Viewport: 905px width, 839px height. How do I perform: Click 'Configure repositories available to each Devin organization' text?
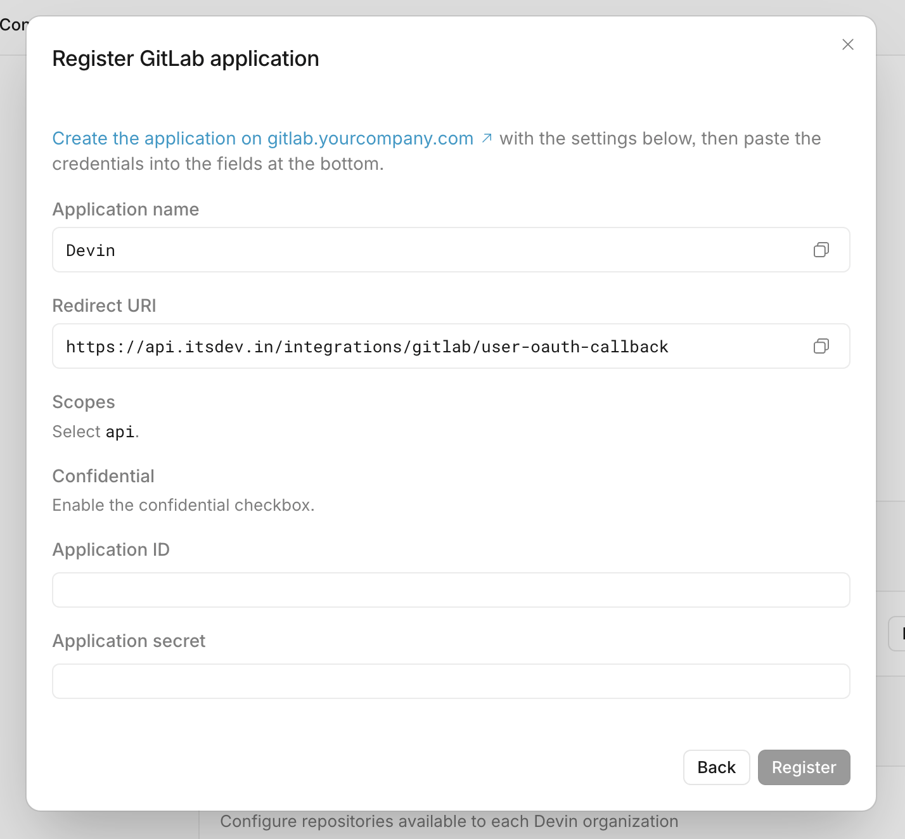point(449,821)
